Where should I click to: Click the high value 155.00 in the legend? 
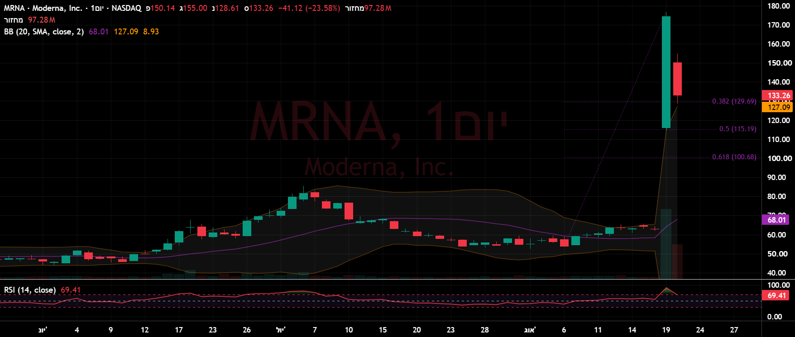tap(195, 8)
